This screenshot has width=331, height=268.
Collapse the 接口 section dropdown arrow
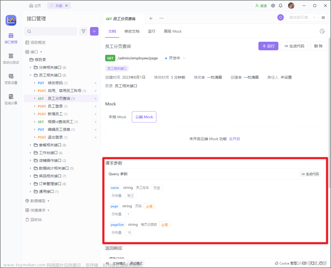pyautogui.click(x=41, y=52)
